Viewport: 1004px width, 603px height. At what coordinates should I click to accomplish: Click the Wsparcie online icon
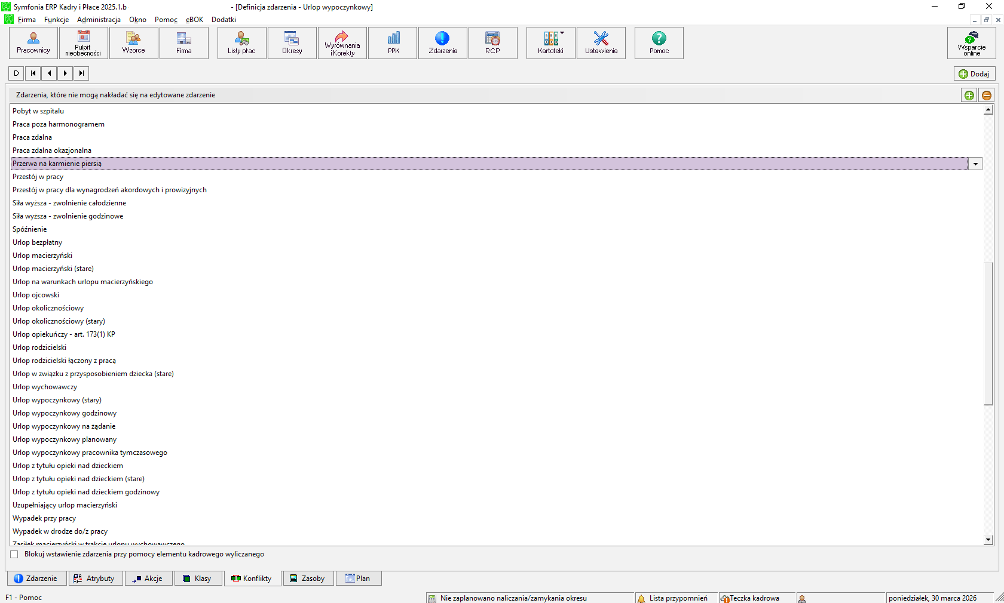point(971,43)
